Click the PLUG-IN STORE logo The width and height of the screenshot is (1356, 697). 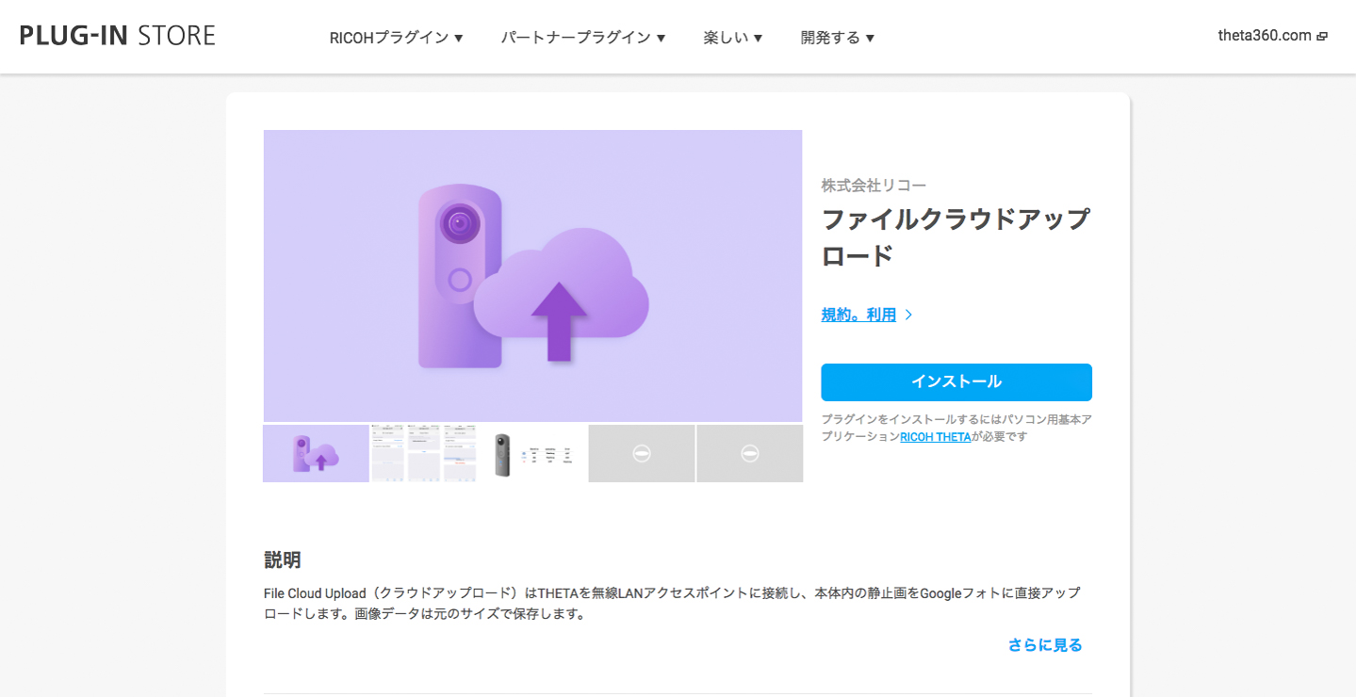(117, 36)
